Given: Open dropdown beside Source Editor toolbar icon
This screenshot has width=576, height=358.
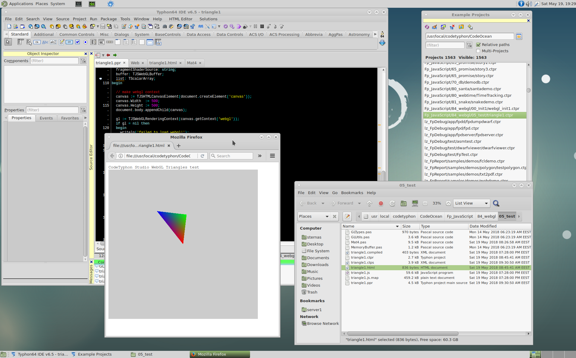Looking at the screenshot, I should click(x=103, y=55).
